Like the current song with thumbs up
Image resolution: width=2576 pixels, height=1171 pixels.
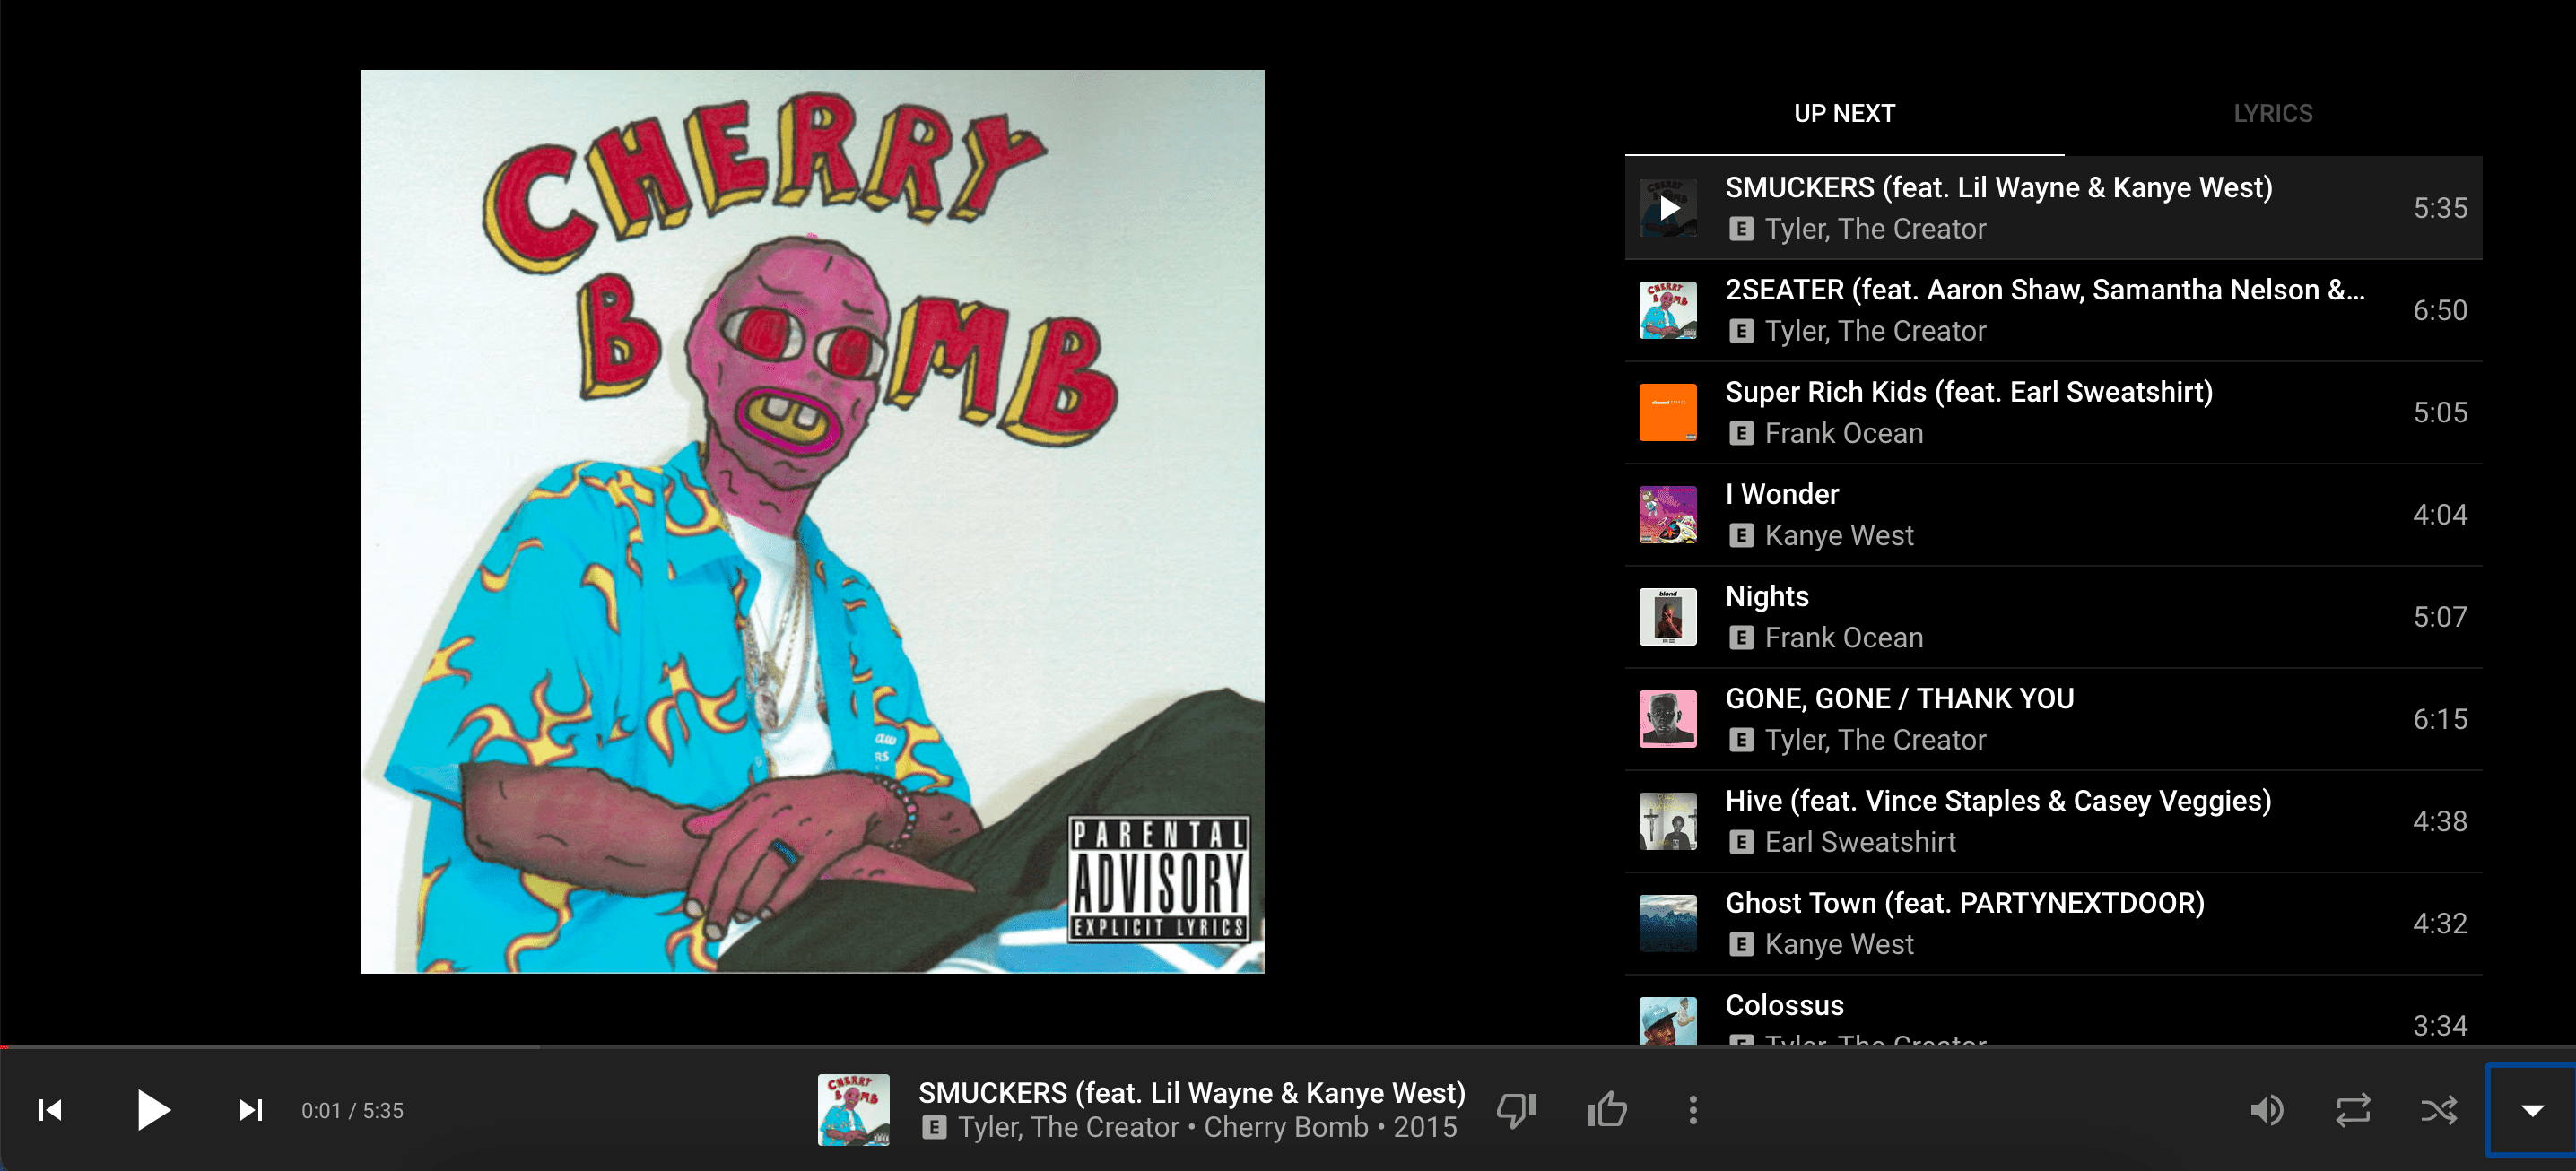[x=1606, y=1110]
